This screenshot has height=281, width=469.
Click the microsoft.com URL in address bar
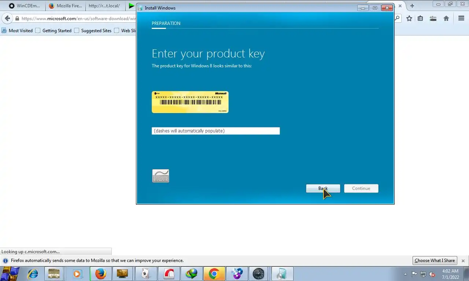click(79, 19)
